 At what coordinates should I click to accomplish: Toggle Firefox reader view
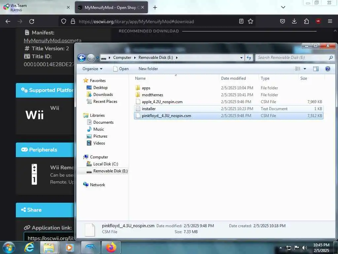point(241,21)
